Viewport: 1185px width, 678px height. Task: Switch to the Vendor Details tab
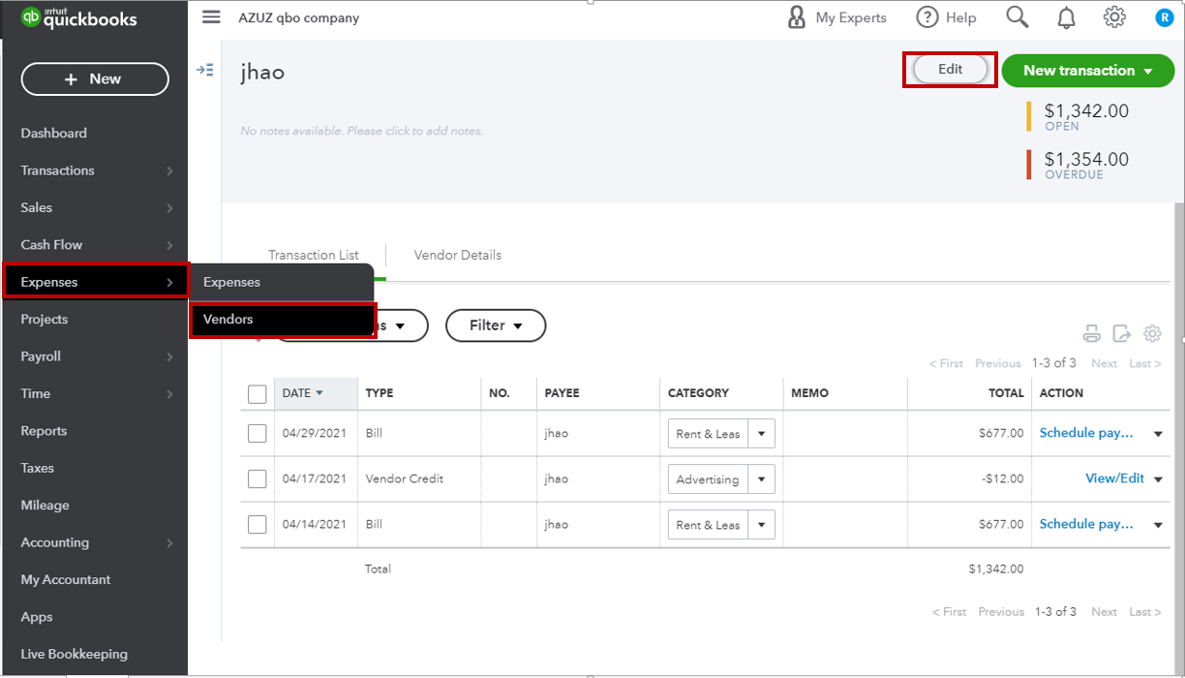(x=457, y=255)
